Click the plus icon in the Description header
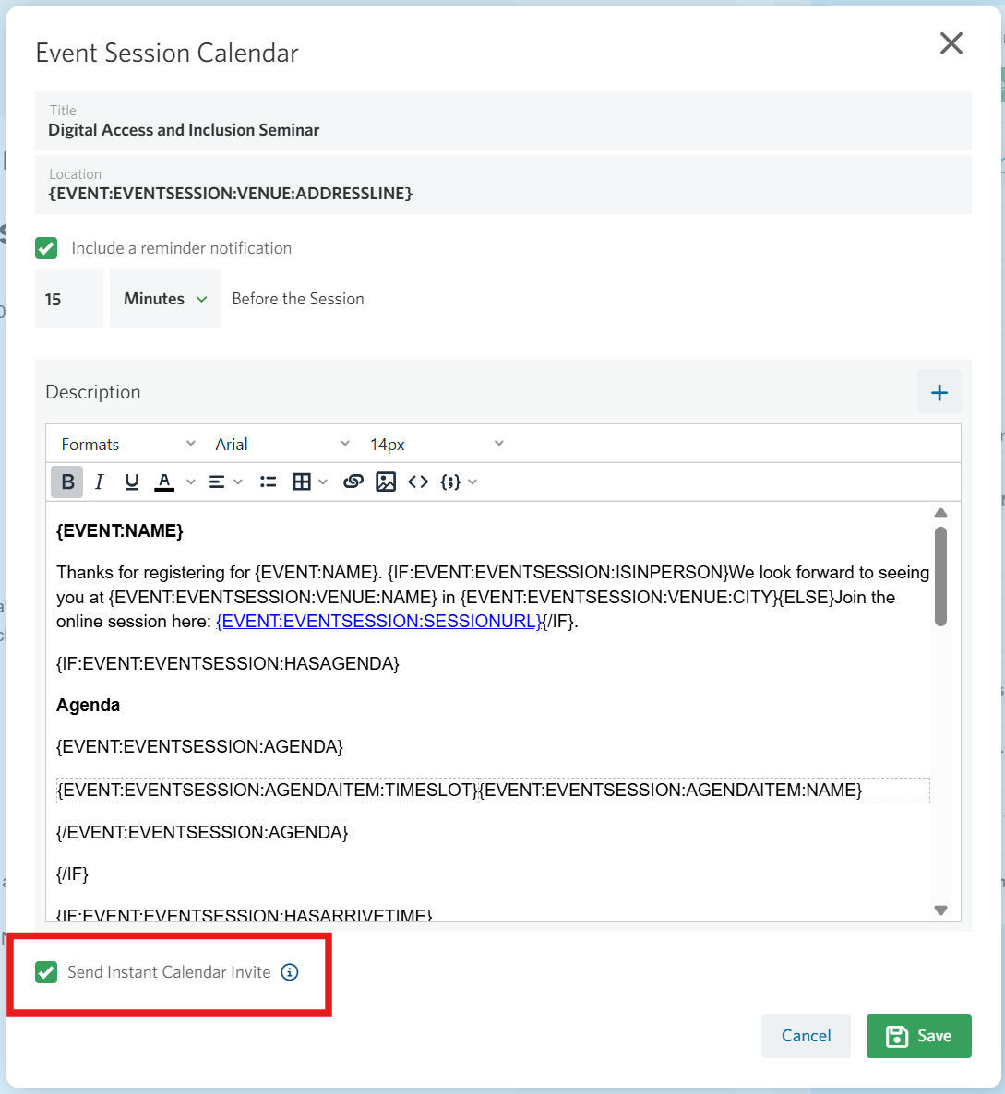The height and width of the screenshot is (1094, 1005). pos(939,392)
